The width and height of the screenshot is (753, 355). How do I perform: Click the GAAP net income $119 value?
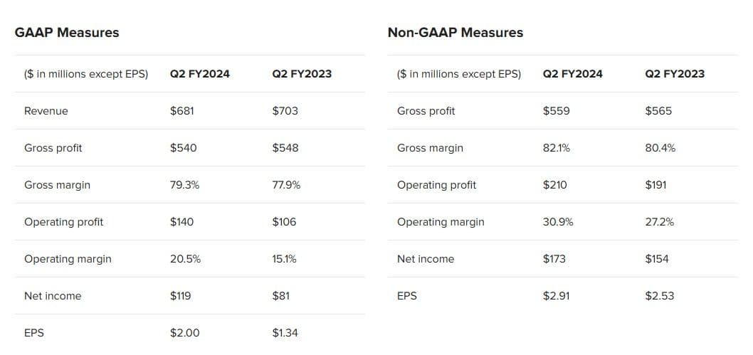point(181,296)
